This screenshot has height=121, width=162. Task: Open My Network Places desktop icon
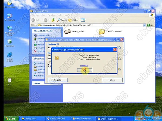10,31
